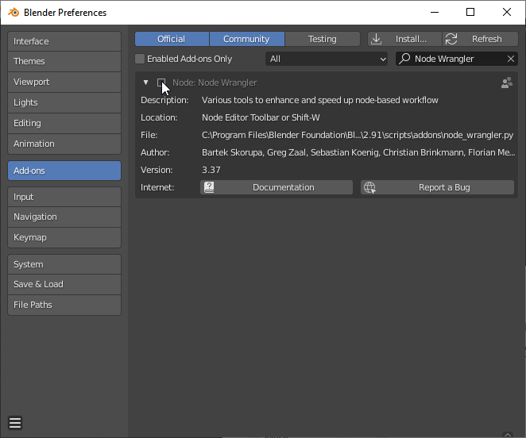
Task: Click the Install add-on download icon
Action: [x=377, y=39]
